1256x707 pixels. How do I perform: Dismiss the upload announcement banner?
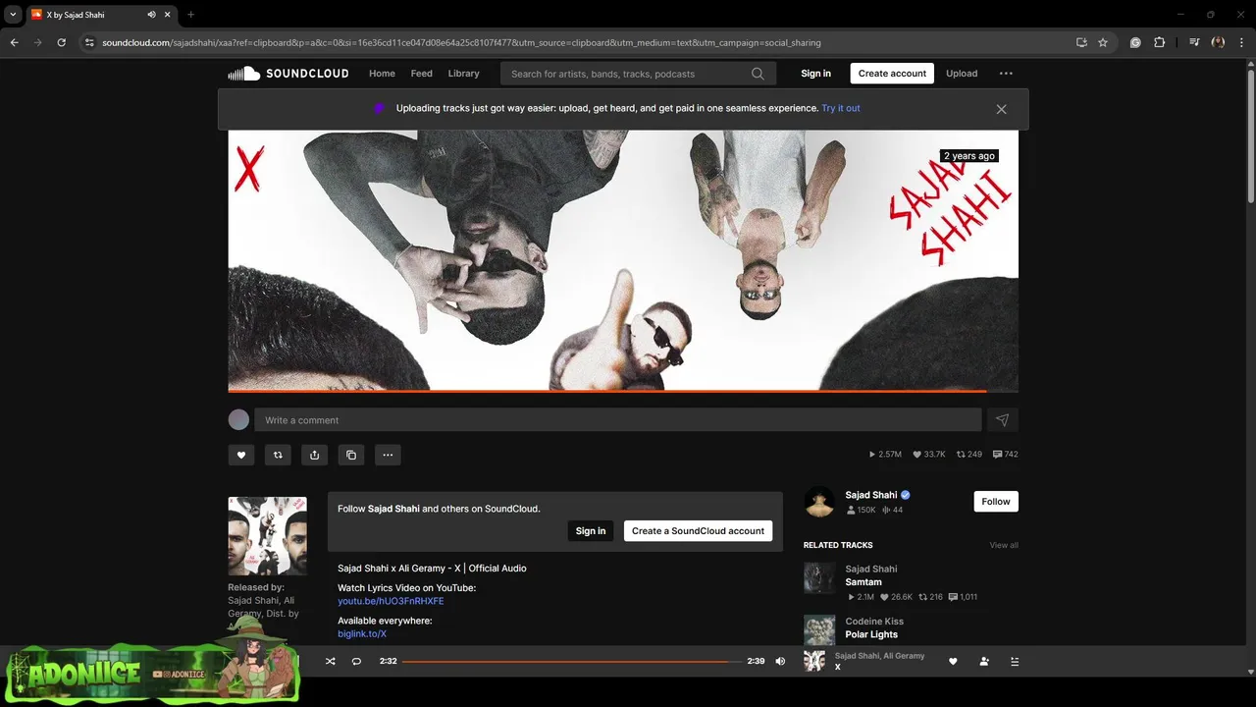[1001, 109]
